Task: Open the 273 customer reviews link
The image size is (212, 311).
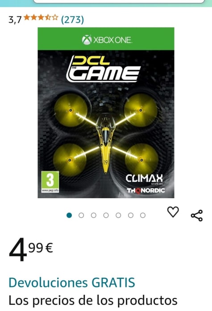Action: point(72,20)
